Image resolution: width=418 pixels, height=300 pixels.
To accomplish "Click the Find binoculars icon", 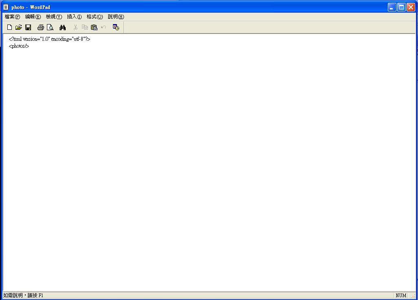I will [63, 27].
